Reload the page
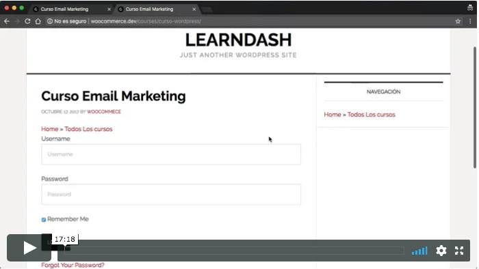The width and height of the screenshot is (479, 269). pyautogui.click(x=27, y=21)
